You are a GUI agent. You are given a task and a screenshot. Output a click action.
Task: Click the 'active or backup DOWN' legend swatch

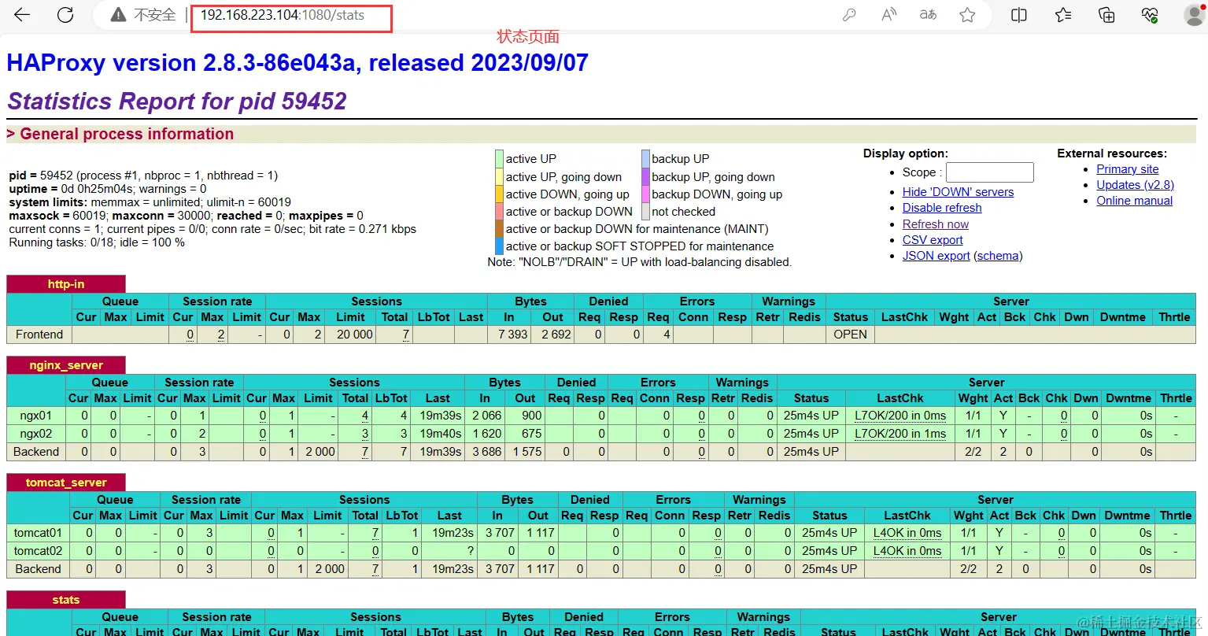tap(499, 212)
